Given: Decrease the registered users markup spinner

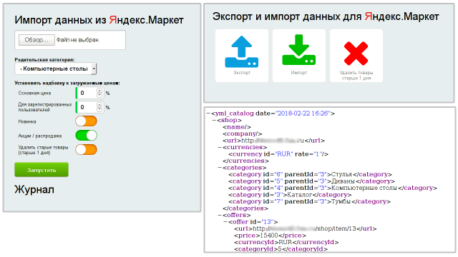Looking at the screenshot, I should (99, 109).
